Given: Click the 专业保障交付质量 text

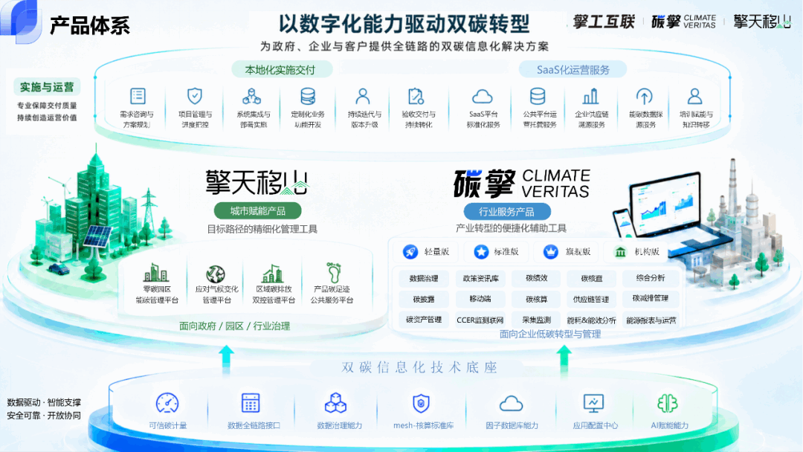Looking at the screenshot, I should click(x=47, y=106).
